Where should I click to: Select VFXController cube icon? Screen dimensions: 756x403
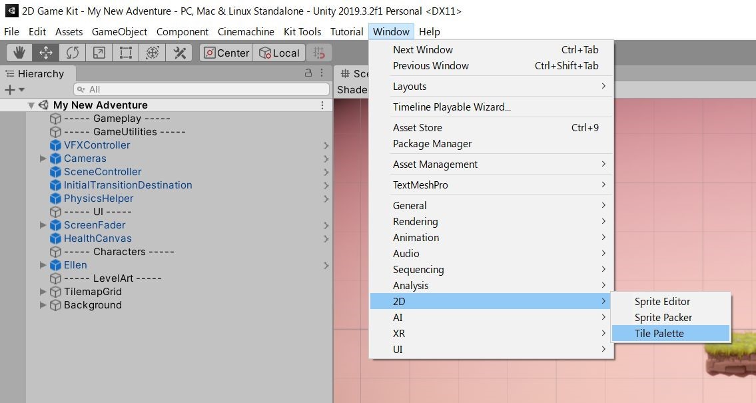[x=55, y=145]
